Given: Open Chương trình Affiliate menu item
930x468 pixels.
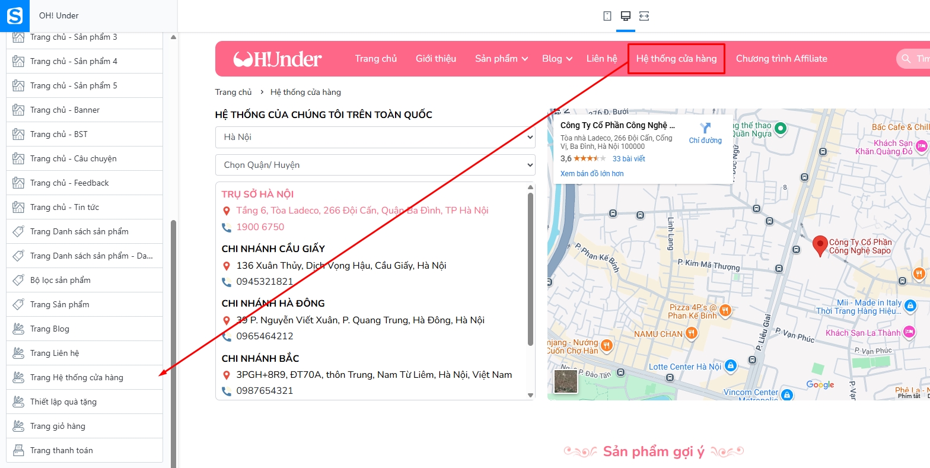Looking at the screenshot, I should click(x=782, y=58).
